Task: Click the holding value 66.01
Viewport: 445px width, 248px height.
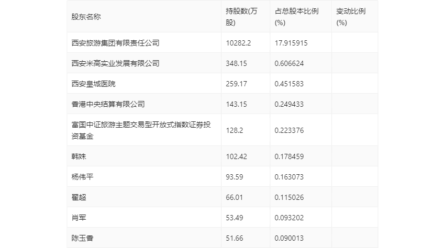Action: [x=235, y=197]
